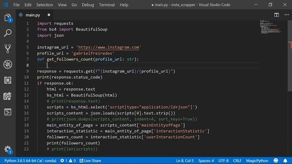Show warnings count in status bar
292x164 pixels.
point(72,160)
